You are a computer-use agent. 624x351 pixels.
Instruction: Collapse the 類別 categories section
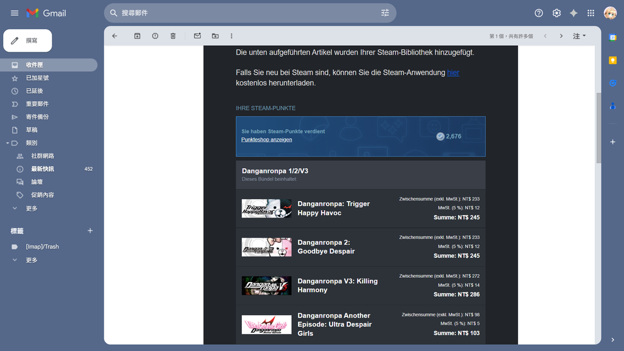point(7,143)
